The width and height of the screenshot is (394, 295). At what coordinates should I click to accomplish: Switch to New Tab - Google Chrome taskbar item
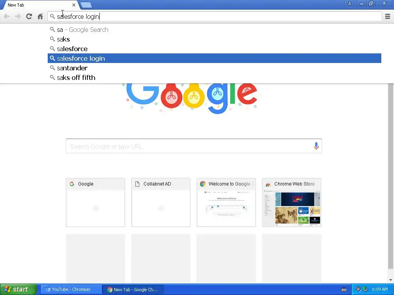click(133, 290)
